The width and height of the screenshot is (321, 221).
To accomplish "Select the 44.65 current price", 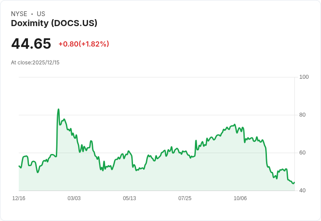I will tap(31, 44).
